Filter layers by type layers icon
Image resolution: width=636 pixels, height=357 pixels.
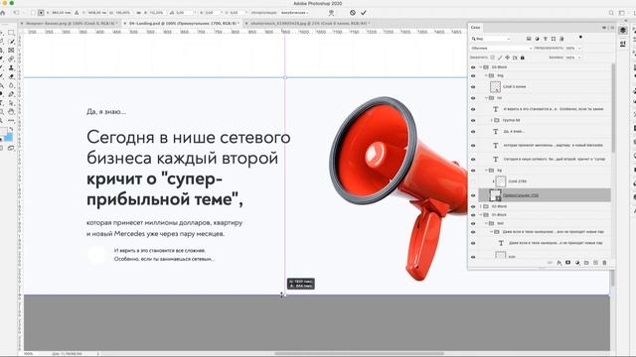tap(546, 39)
